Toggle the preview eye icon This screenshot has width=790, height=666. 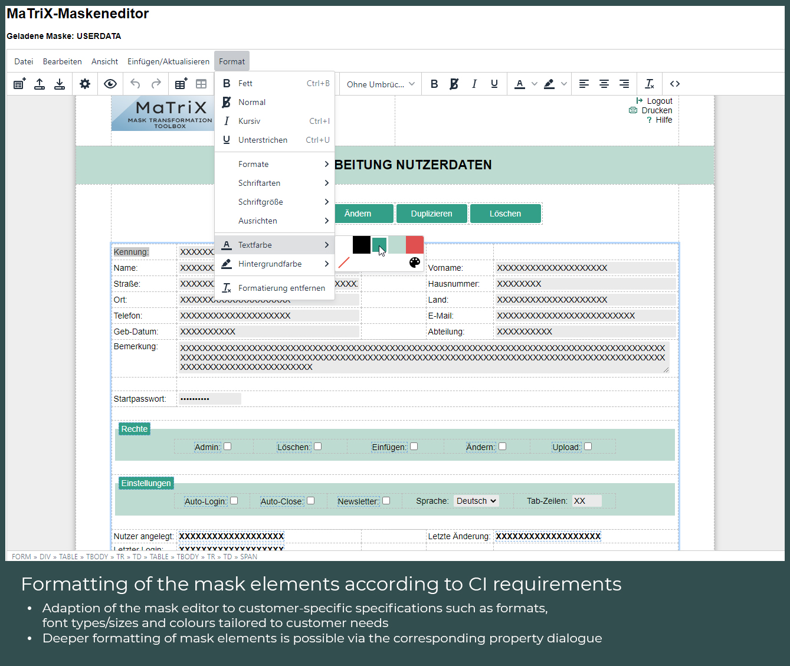pyautogui.click(x=110, y=84)
